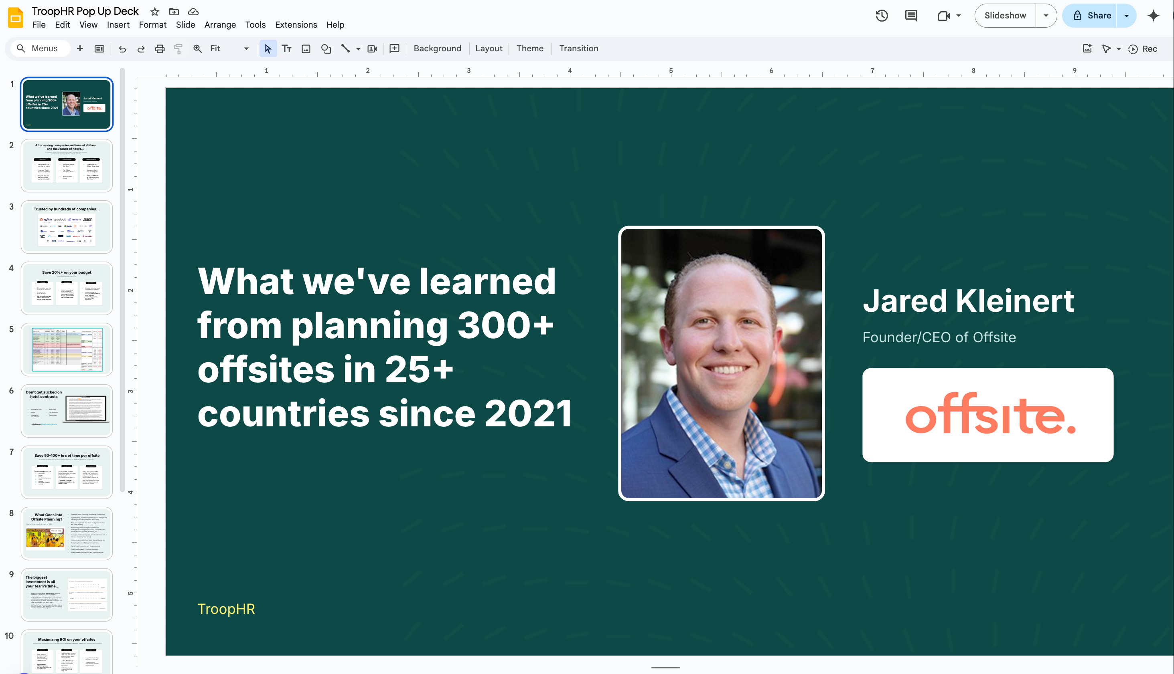
Task: Open the slide template layout icon
Action: click(x=99, y=48)
